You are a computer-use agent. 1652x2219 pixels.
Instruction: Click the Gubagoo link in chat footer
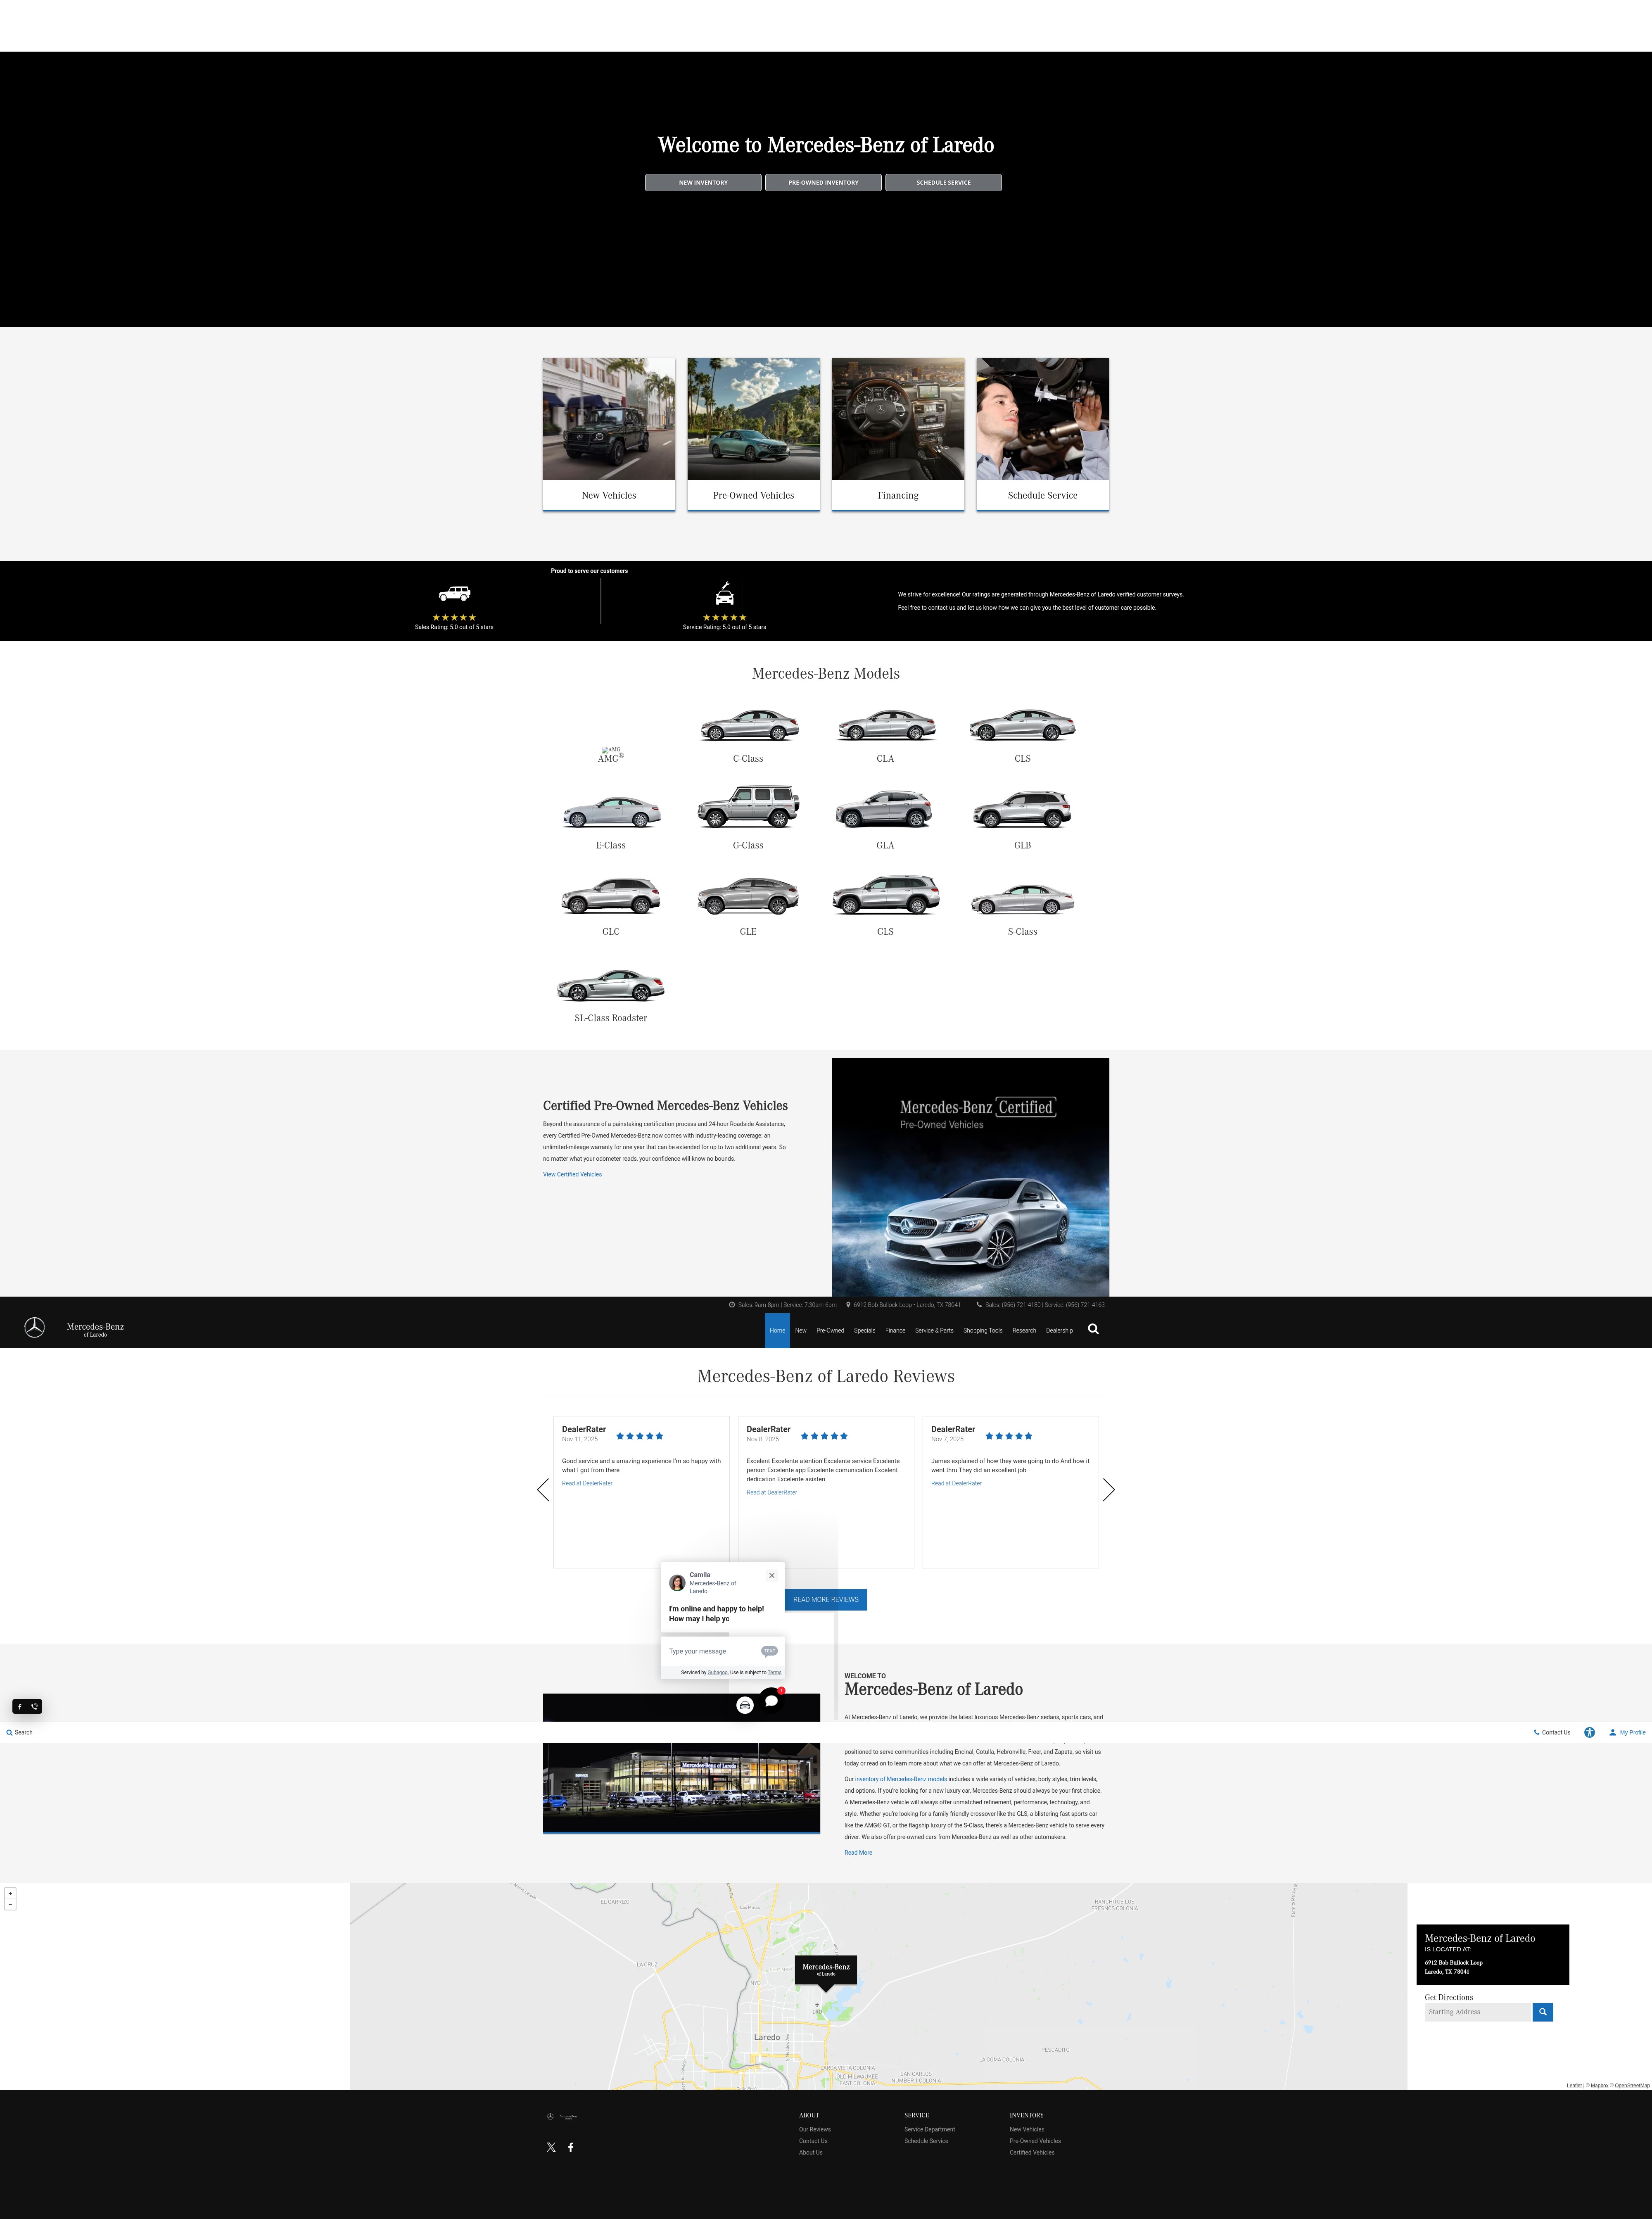717,1672
